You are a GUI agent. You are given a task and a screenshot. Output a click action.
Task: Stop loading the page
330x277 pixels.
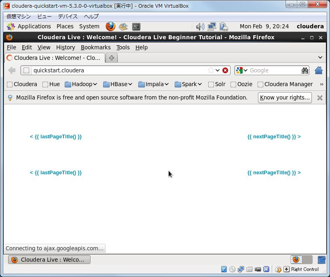coord(225,70)
